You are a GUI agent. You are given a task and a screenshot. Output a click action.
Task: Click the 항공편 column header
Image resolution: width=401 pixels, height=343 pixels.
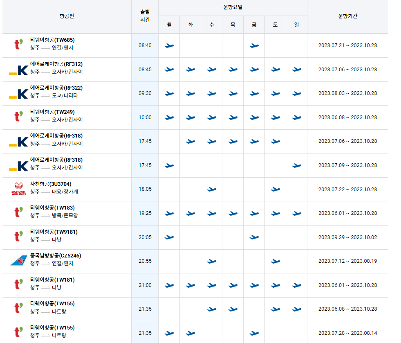tap(67, 16)
